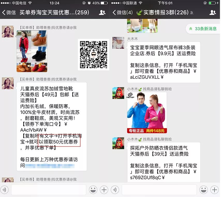Select 儿童真皮流苏加绒雪地靴 message bubble

51,127
